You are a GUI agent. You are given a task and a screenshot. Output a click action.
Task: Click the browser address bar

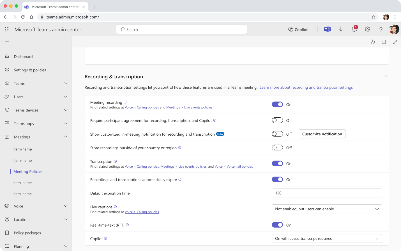click(208, 17)
